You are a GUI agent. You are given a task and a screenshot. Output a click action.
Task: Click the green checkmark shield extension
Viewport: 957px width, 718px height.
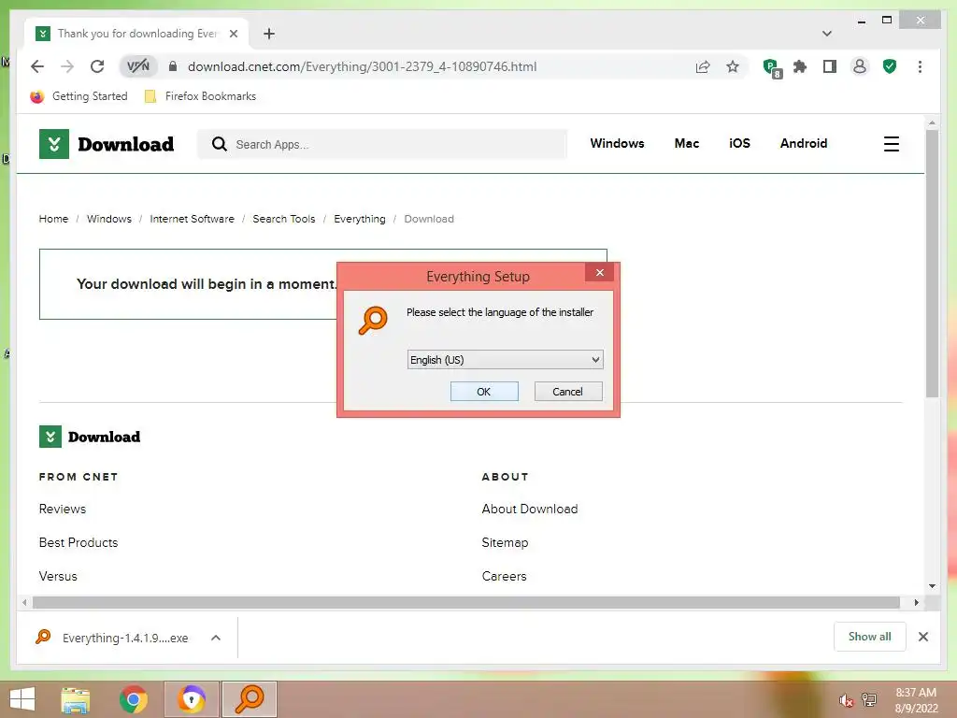(x=890, y=66)
